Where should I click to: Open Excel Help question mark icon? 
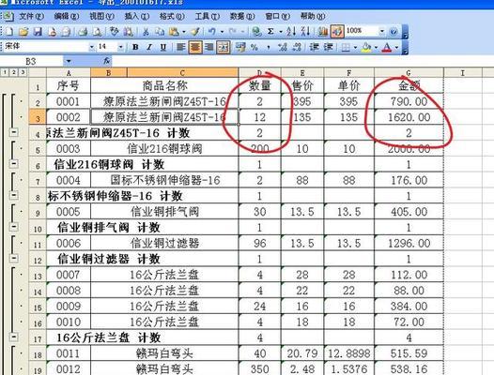tap(394, 32)
